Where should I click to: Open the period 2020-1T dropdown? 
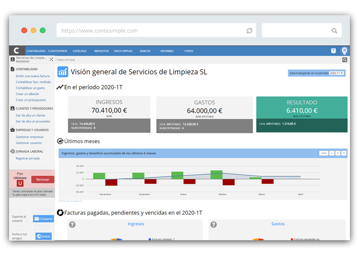(337, 73)
